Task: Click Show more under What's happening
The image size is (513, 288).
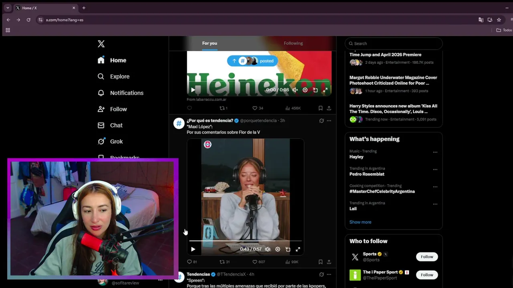Action: 360,222
